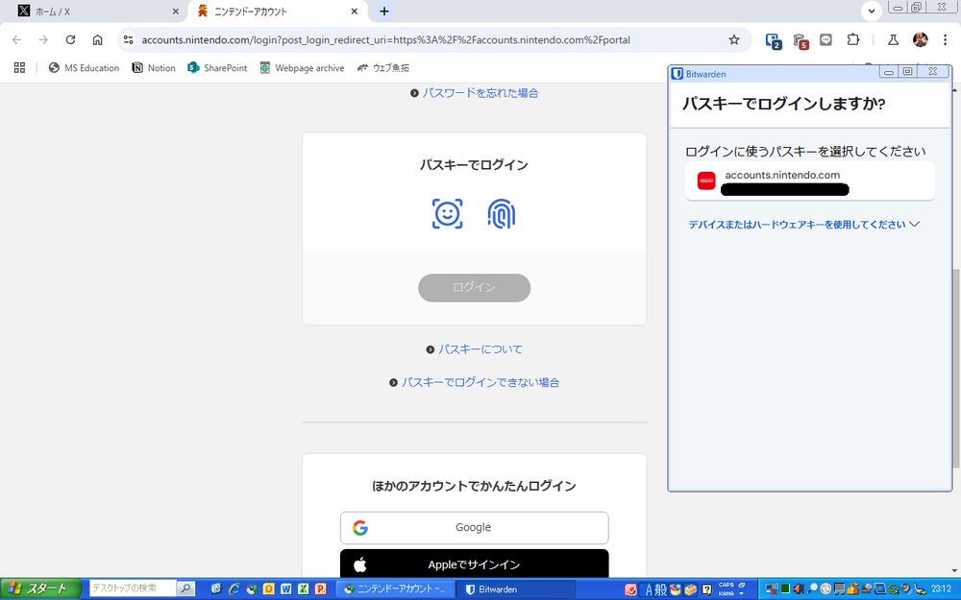Click the Bitwarden extension icon in Chrome toolbar
Screen dimensions: 961x600
click(x=773, y=40)
